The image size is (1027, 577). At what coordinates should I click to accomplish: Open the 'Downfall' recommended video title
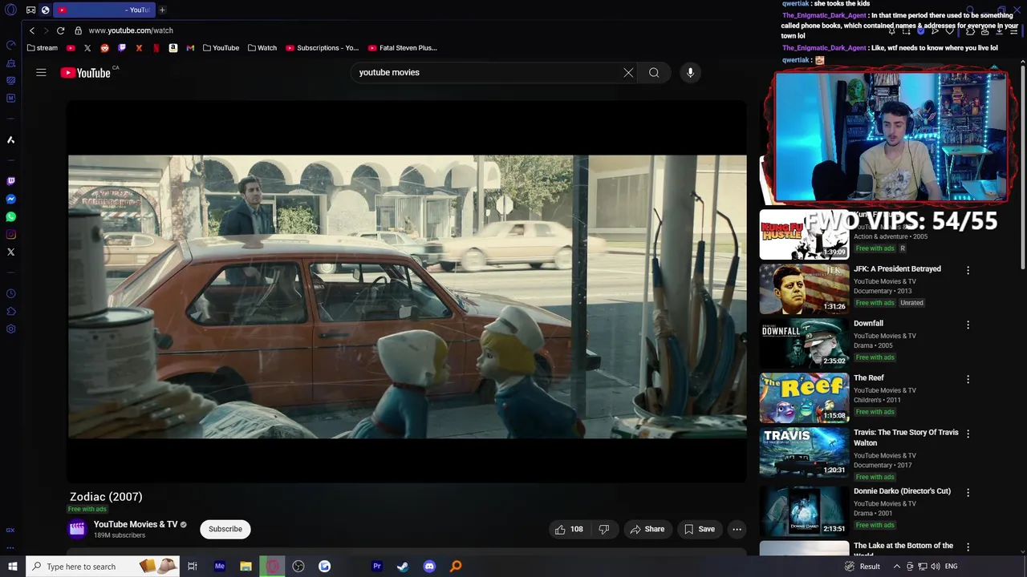pyautogui.click(x=868, y=324)
